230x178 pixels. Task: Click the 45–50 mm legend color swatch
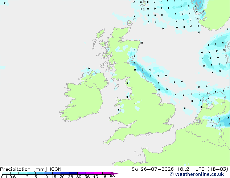click(x=107, y=173)
